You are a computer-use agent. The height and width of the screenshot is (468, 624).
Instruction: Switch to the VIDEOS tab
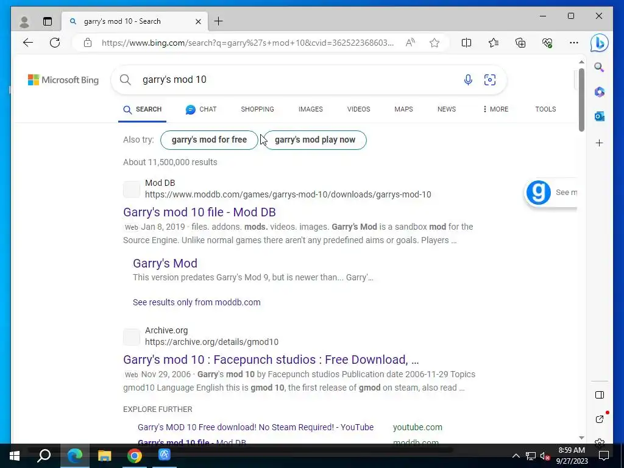point(358,109)
